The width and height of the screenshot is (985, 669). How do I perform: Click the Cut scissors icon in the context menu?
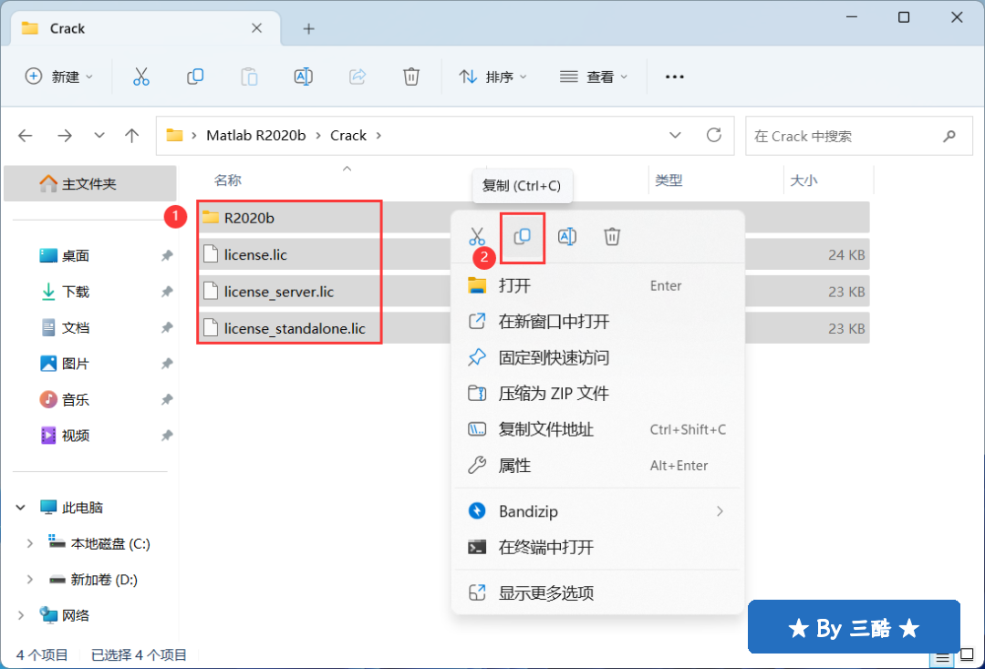477,237
